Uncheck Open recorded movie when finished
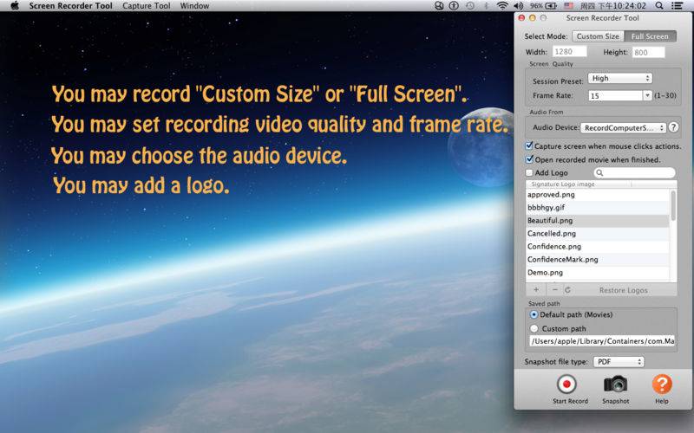 [x=530, y=159]
